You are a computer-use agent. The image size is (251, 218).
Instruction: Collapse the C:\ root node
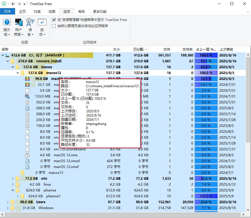coord(3,55)
